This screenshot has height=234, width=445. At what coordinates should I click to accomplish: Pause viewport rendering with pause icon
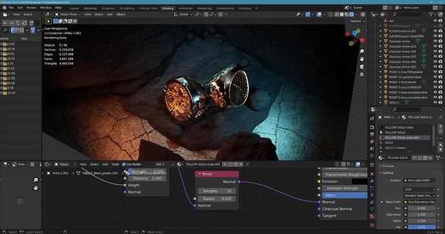[x=362, y=14]
